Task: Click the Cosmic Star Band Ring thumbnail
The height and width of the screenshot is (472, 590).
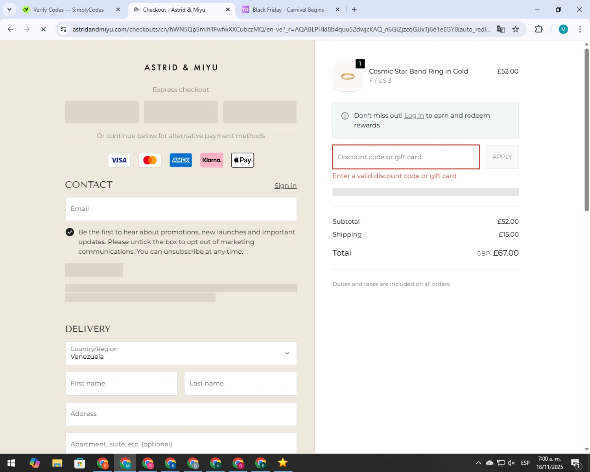Action: click(348, 76)
